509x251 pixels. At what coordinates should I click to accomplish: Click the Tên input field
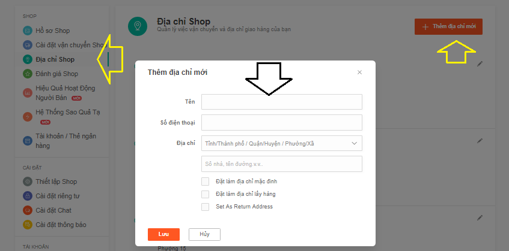pos(282,102)
